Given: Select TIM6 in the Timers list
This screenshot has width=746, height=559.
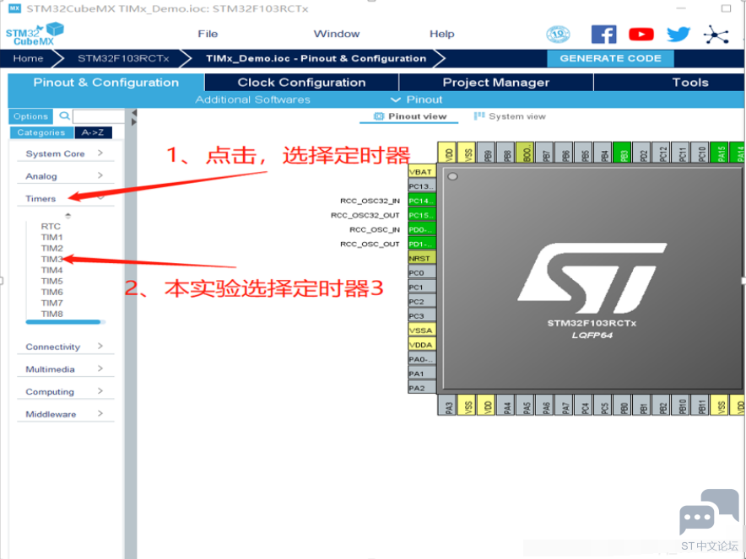Looking at the screenshot, I should pyautogui.click(x=51, y=292).
